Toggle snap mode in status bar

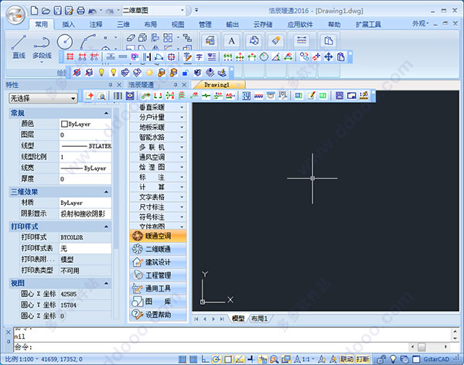(x=183, y=359)
